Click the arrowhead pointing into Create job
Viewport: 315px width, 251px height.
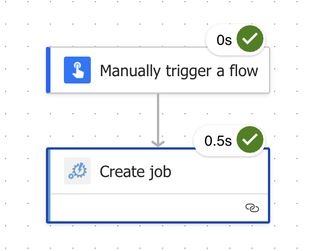[x=158, y=144]
